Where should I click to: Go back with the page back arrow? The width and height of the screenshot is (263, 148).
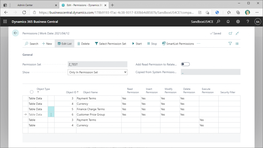tap(15, 33)
